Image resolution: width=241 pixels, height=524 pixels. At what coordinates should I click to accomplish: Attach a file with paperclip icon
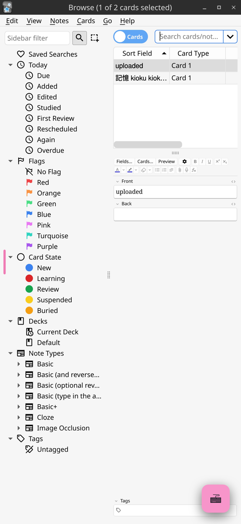180,170
